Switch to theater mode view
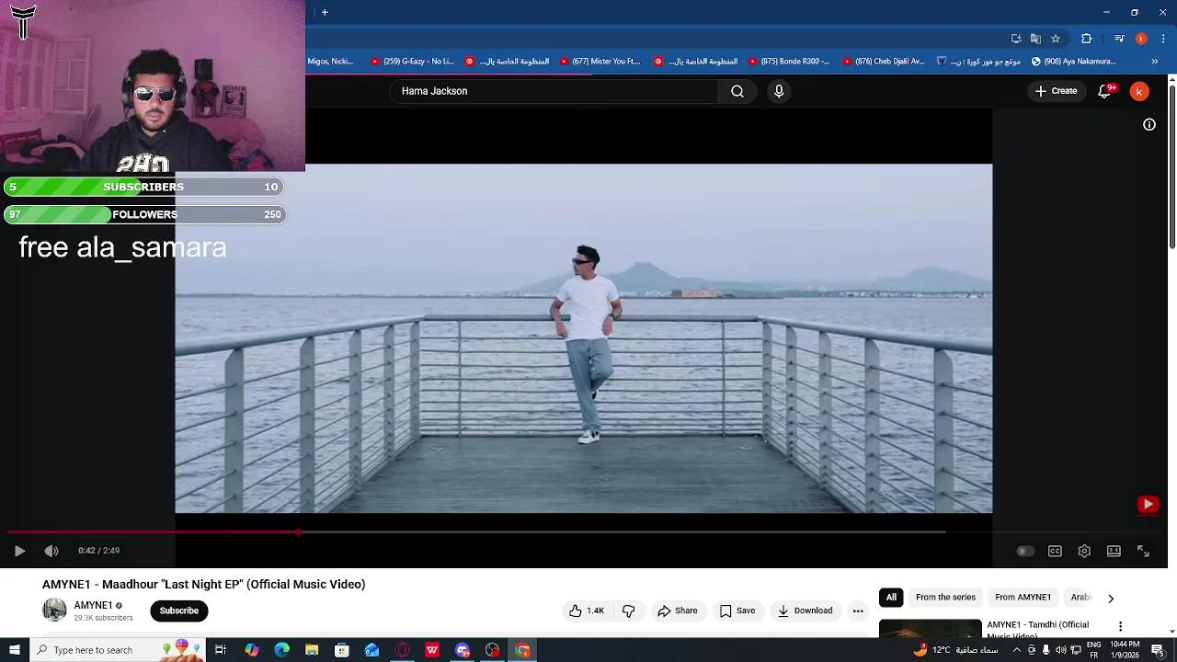1177x662 pixels. click(1114, 551)
